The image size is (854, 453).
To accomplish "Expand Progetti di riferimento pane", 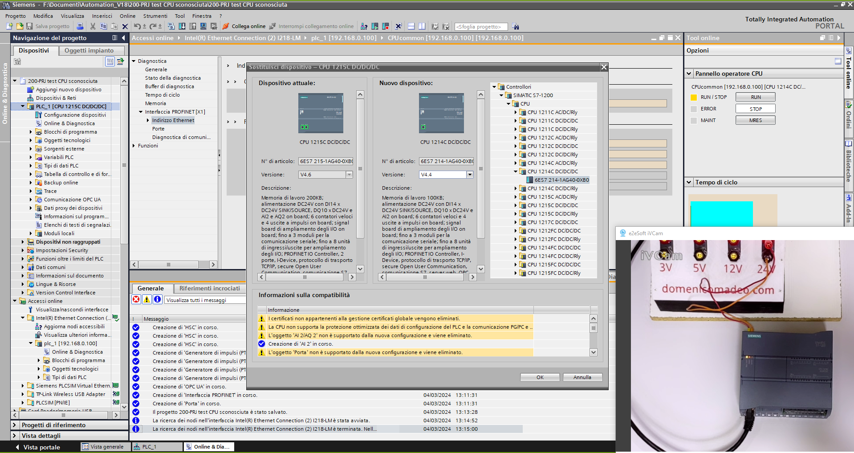I will point(15,425).
